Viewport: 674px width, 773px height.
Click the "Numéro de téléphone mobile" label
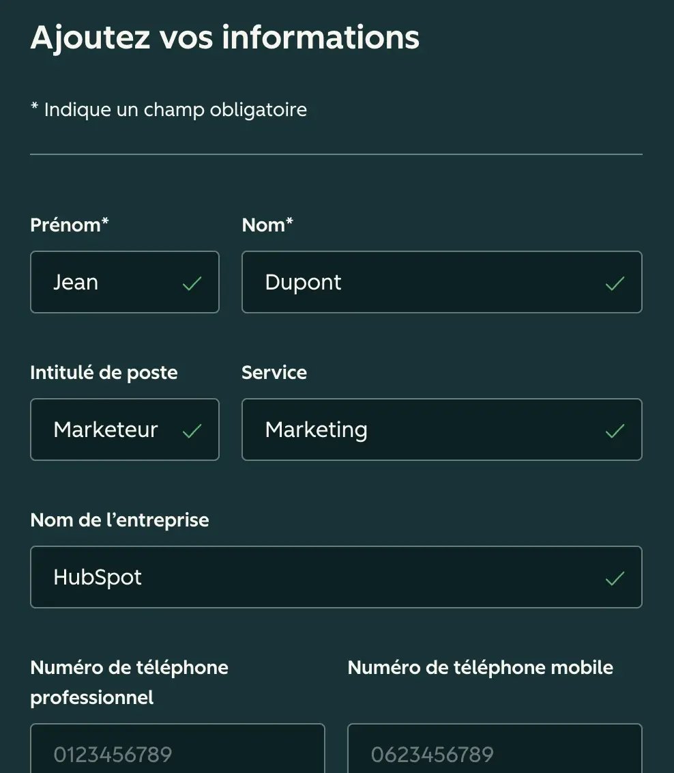480,667
